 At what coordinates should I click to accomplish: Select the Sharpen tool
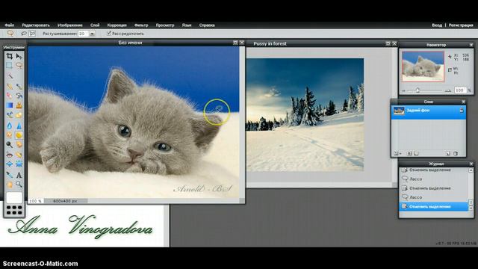19,126
